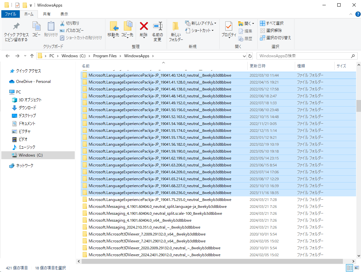
Task: Click 履歴 (History) in the ribbon
Action: point(245,38)
